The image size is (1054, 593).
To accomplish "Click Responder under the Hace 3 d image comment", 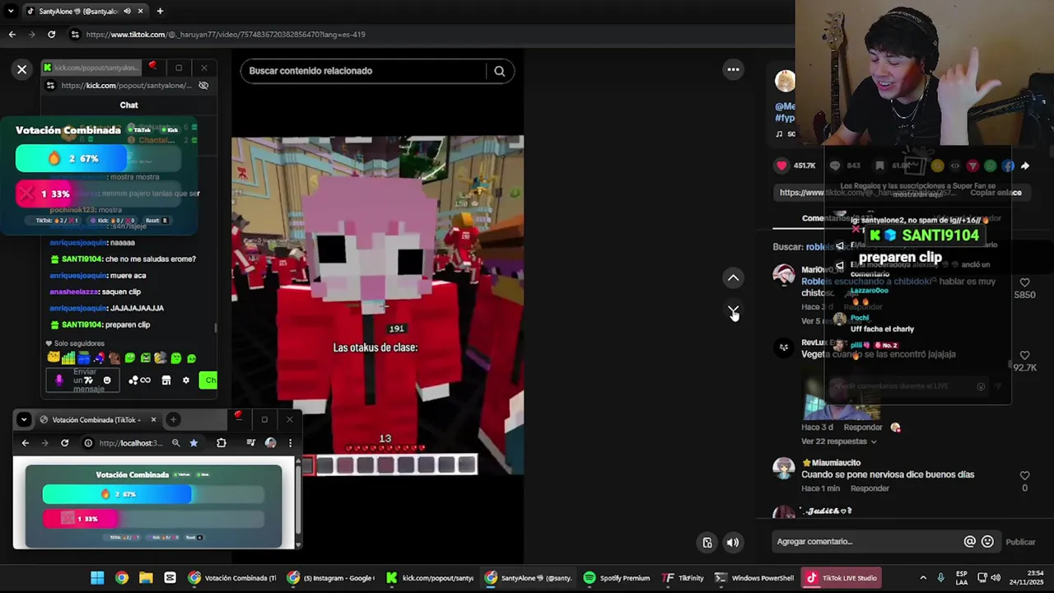I will [863, 427].
